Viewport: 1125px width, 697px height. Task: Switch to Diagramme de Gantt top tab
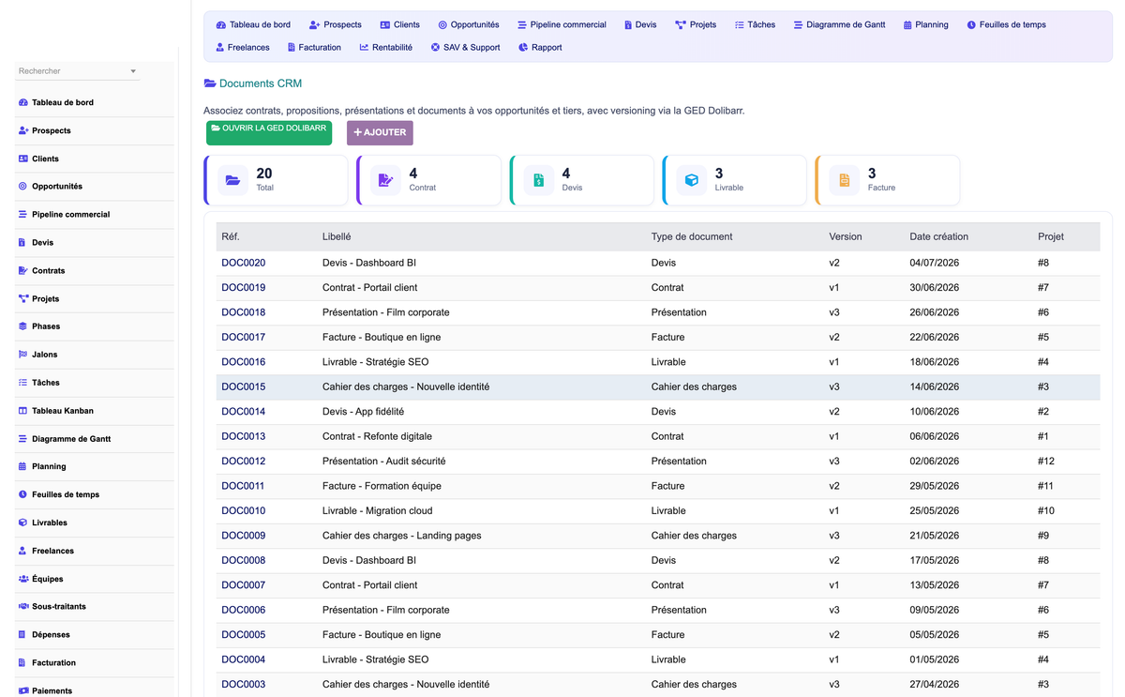click(x=839, y=24)
